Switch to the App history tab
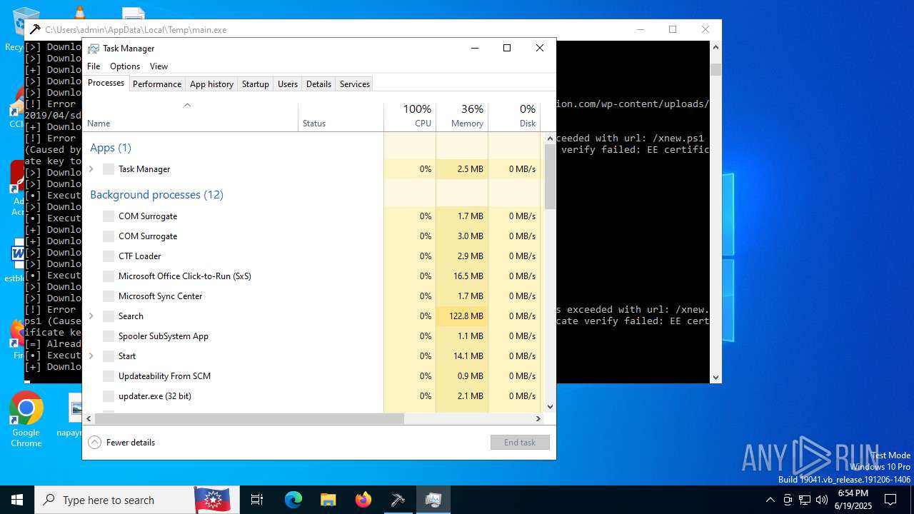914x514 pixels. (x=211, y=84)
